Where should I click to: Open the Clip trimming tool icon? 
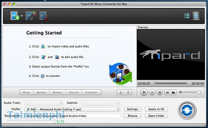tap(44, 16)
